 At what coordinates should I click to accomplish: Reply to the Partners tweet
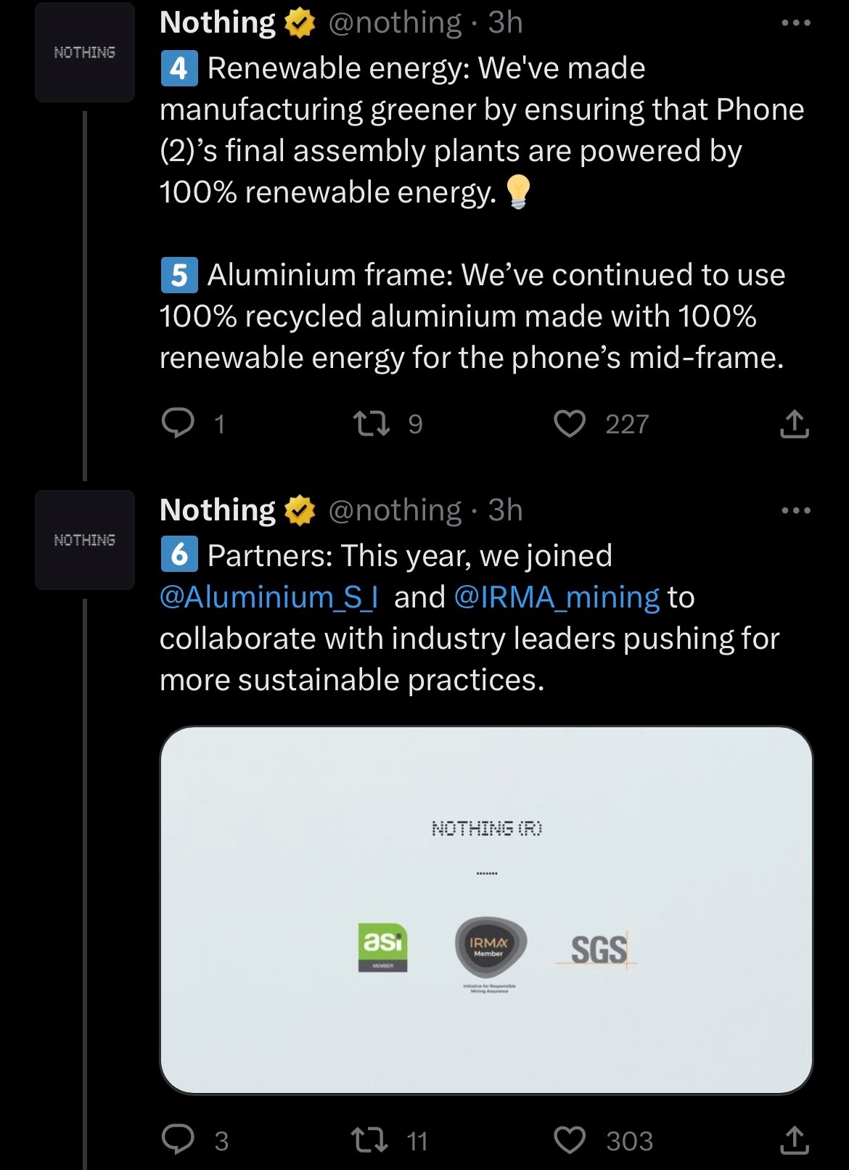coord(178,1140)
